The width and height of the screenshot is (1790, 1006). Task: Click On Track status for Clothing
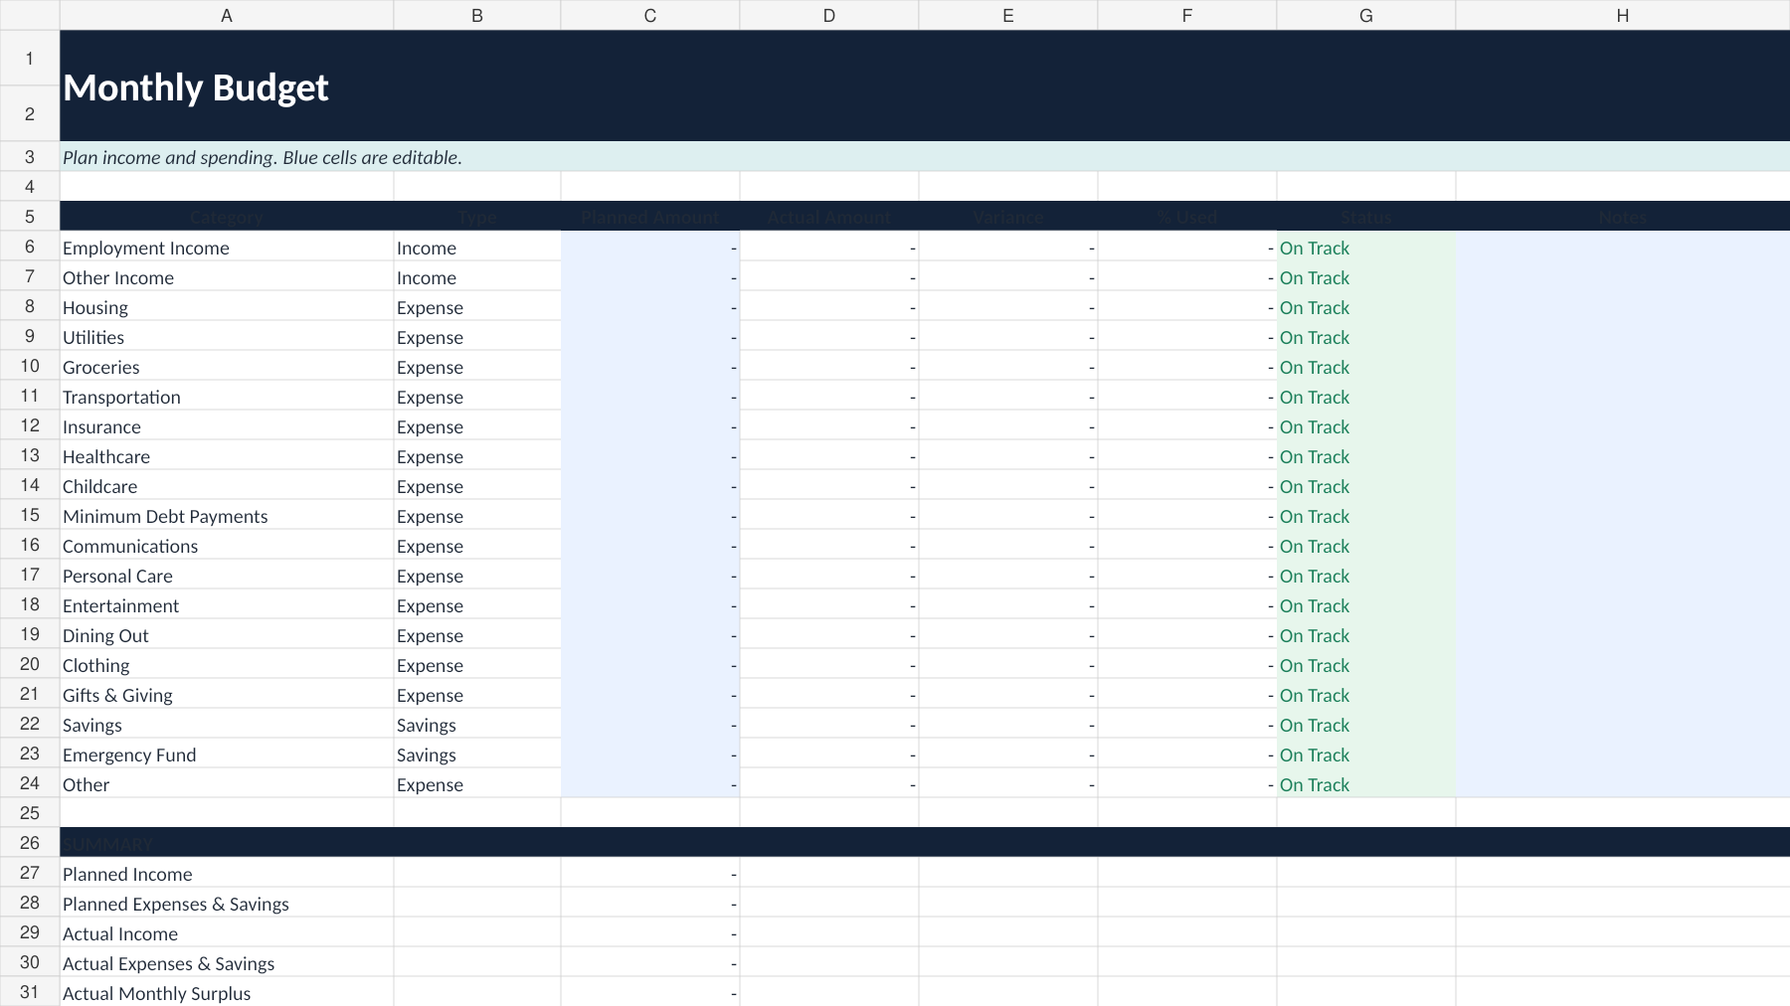coord(1366,664)
